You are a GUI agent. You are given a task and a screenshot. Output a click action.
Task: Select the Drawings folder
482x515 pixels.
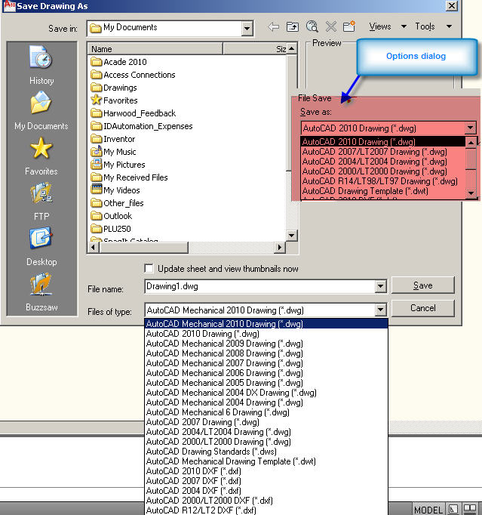pyautogui.click(x=114, y=88)
